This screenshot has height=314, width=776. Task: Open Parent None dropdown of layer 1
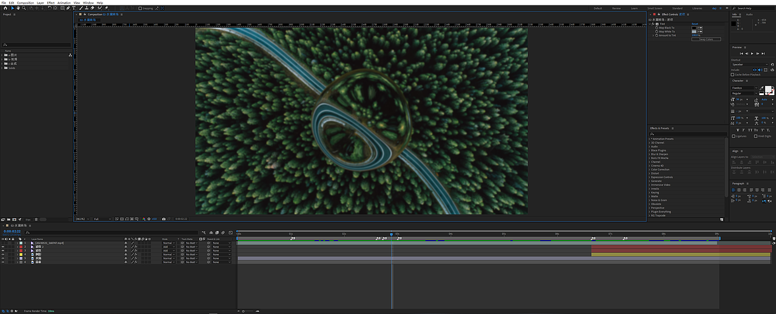[221, 243]
